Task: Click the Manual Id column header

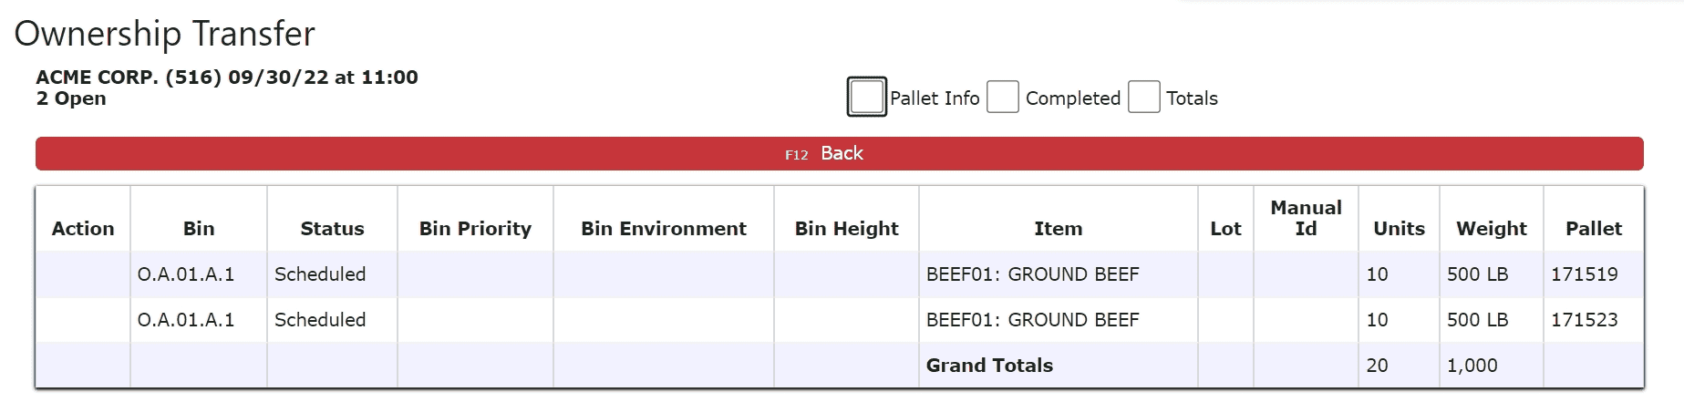Action: click(x=1306, y=218)
